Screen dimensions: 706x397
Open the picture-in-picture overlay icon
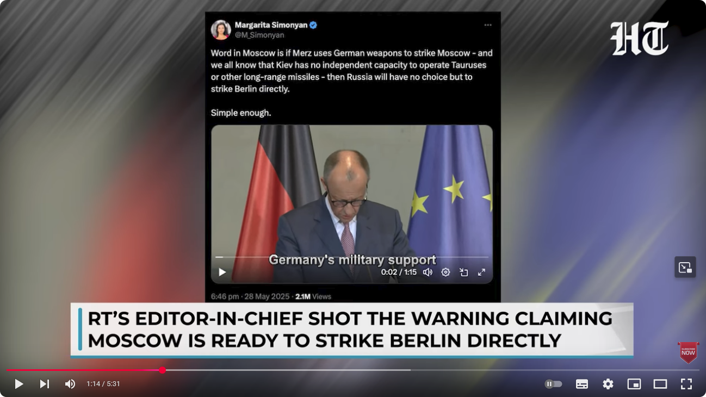point(685,267)
